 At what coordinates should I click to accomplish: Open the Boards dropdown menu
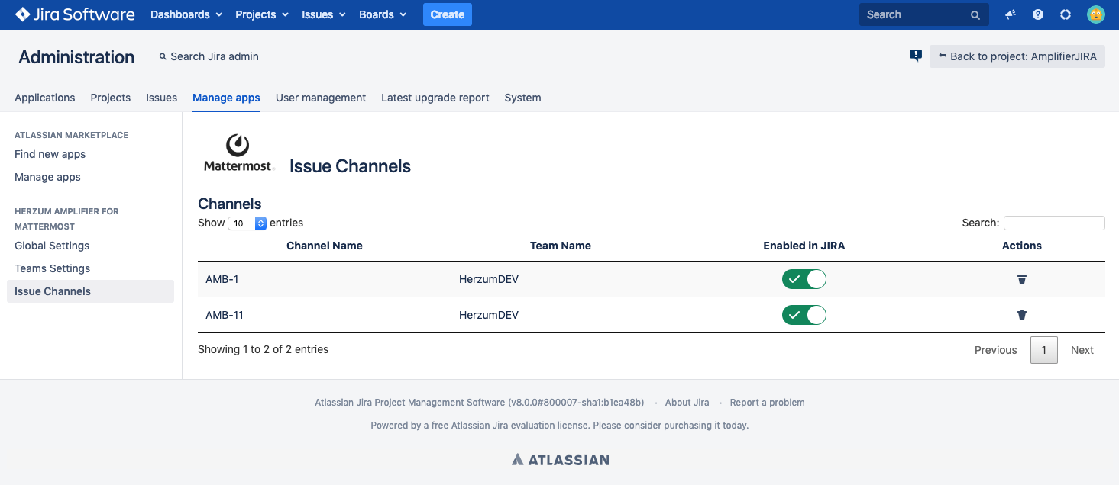point(382,14)
